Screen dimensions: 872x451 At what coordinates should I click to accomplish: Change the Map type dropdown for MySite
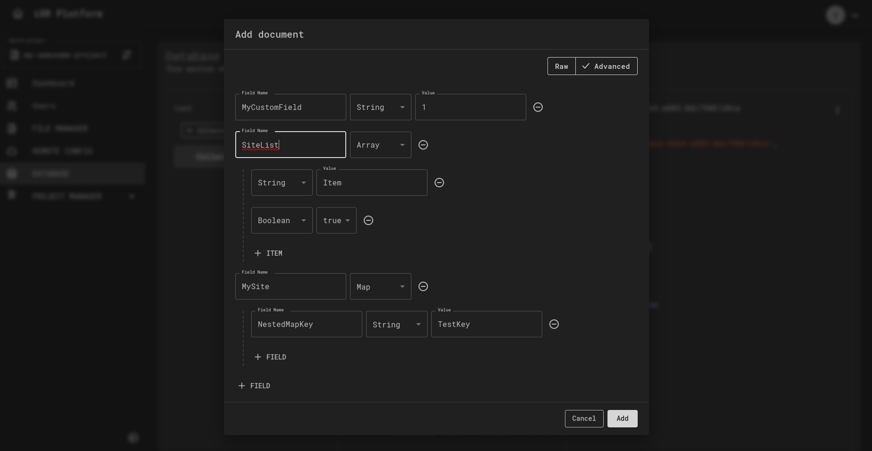tap(380, 286)
